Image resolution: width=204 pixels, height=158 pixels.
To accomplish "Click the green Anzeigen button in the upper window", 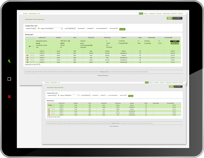I will click(x=122, y=29).
